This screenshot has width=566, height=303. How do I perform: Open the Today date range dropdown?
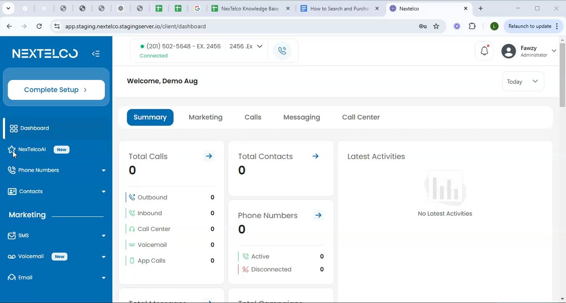click(x=523, y=82)
